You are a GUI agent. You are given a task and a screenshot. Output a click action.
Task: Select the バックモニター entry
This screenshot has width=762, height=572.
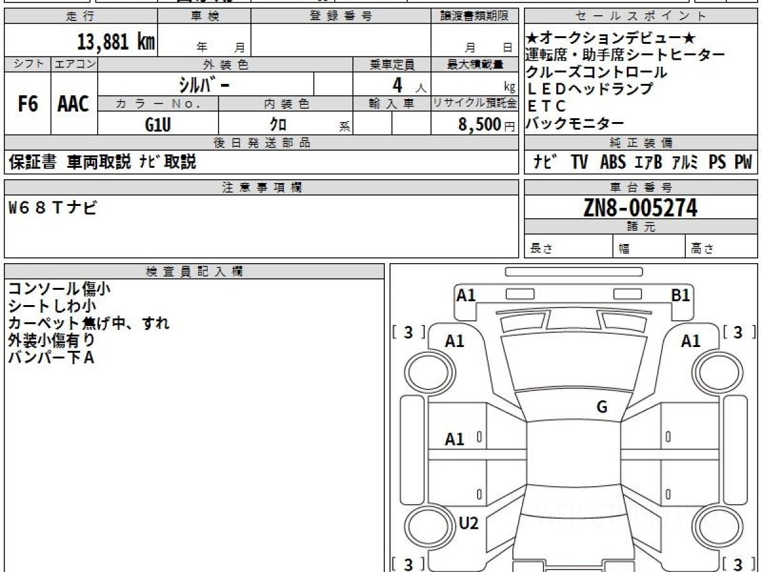click(x=575, y=123)
